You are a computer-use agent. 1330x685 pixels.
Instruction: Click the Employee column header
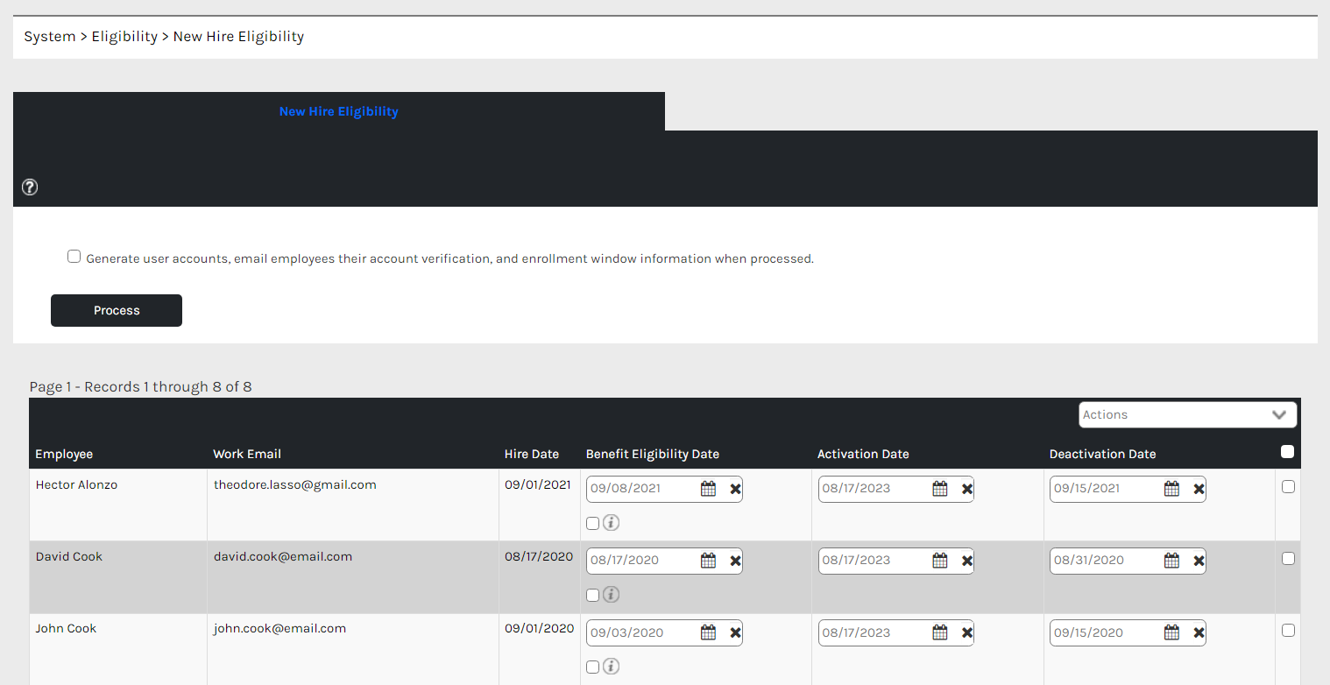64,454
